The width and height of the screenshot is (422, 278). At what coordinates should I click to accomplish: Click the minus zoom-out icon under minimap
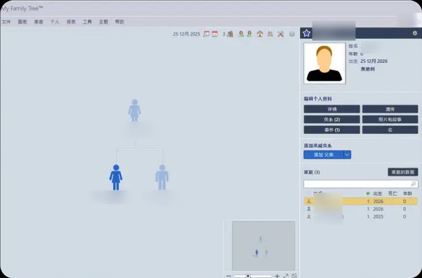[x=229, y=276]
